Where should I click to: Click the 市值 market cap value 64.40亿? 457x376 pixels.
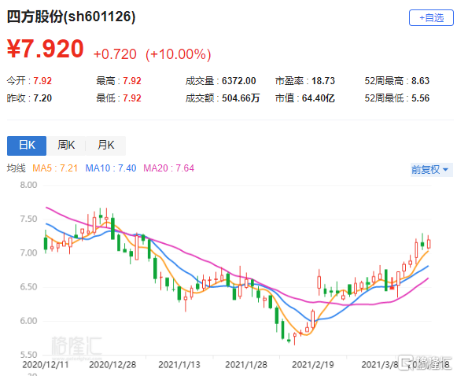(319, 98)
